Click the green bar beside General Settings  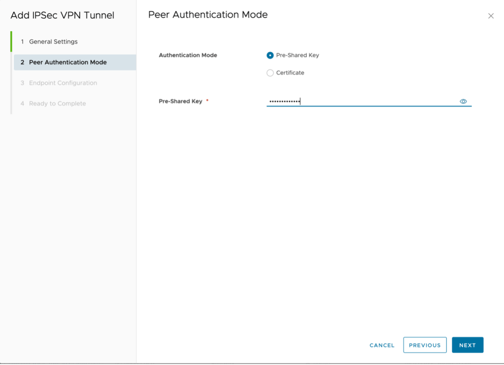click(11, 42)
